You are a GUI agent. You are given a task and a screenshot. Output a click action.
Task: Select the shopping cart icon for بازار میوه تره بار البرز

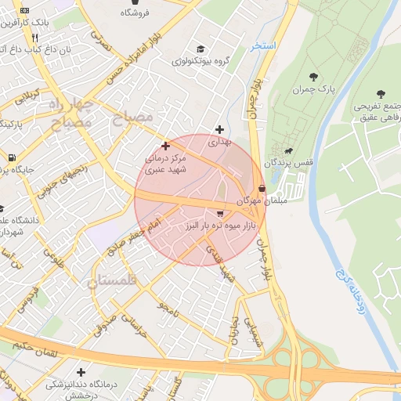220,214
